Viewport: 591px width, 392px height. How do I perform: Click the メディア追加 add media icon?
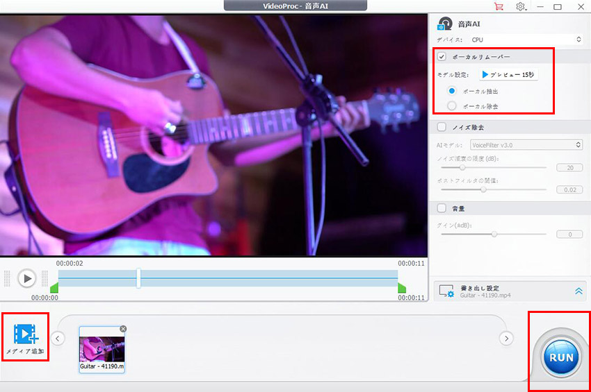(25, 334)
